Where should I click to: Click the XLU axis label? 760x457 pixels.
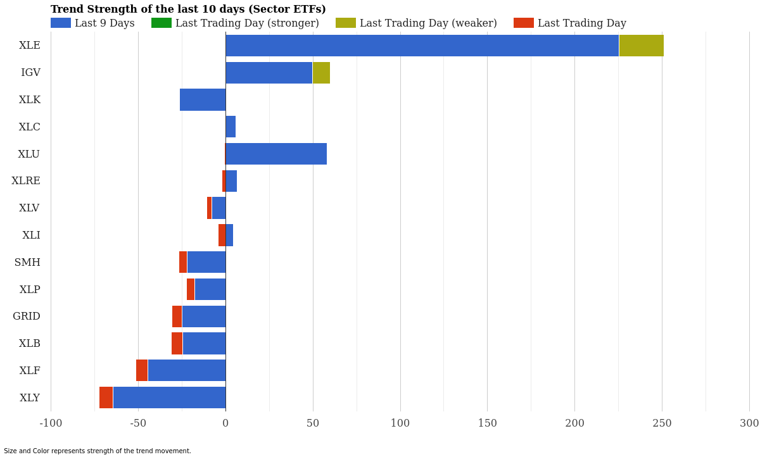click(x=29, y=154)
